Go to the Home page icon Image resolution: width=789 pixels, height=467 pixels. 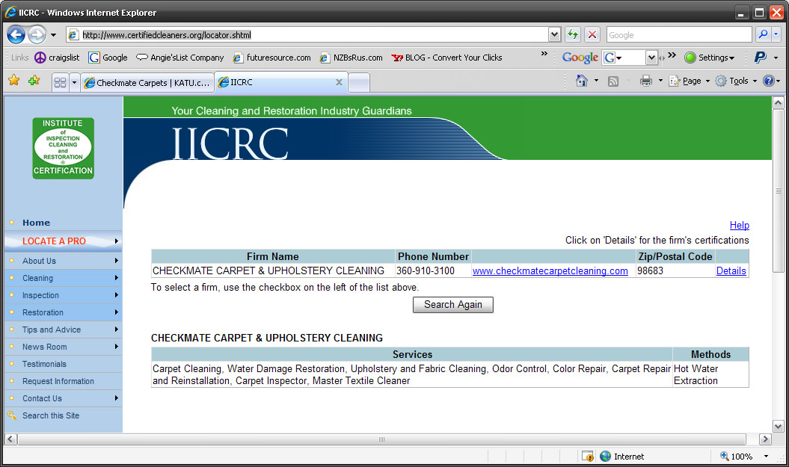point(582,81)
